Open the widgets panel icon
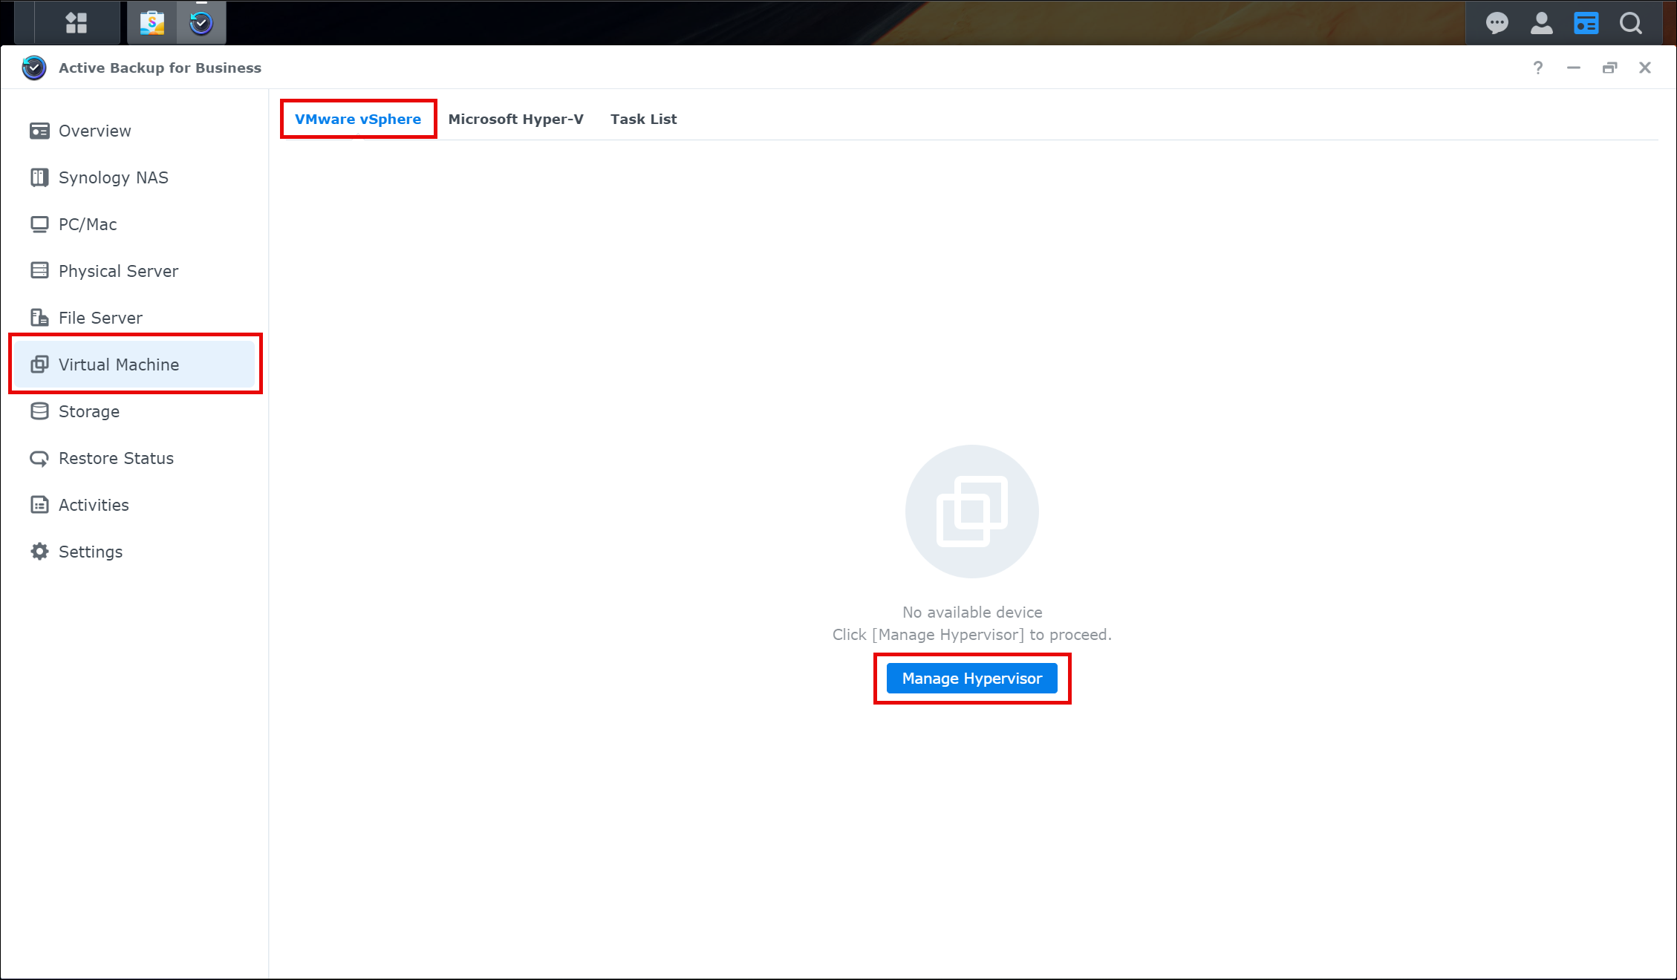The height and width of the screenshot is (980, 1677). (x=1586, y=23)
